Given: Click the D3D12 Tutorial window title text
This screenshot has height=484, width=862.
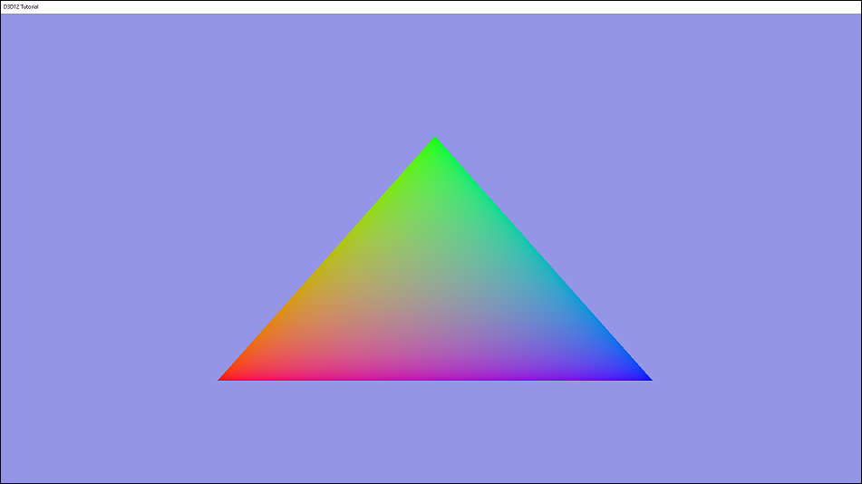Looking at the screenshot, I should [x=21, y=6].
